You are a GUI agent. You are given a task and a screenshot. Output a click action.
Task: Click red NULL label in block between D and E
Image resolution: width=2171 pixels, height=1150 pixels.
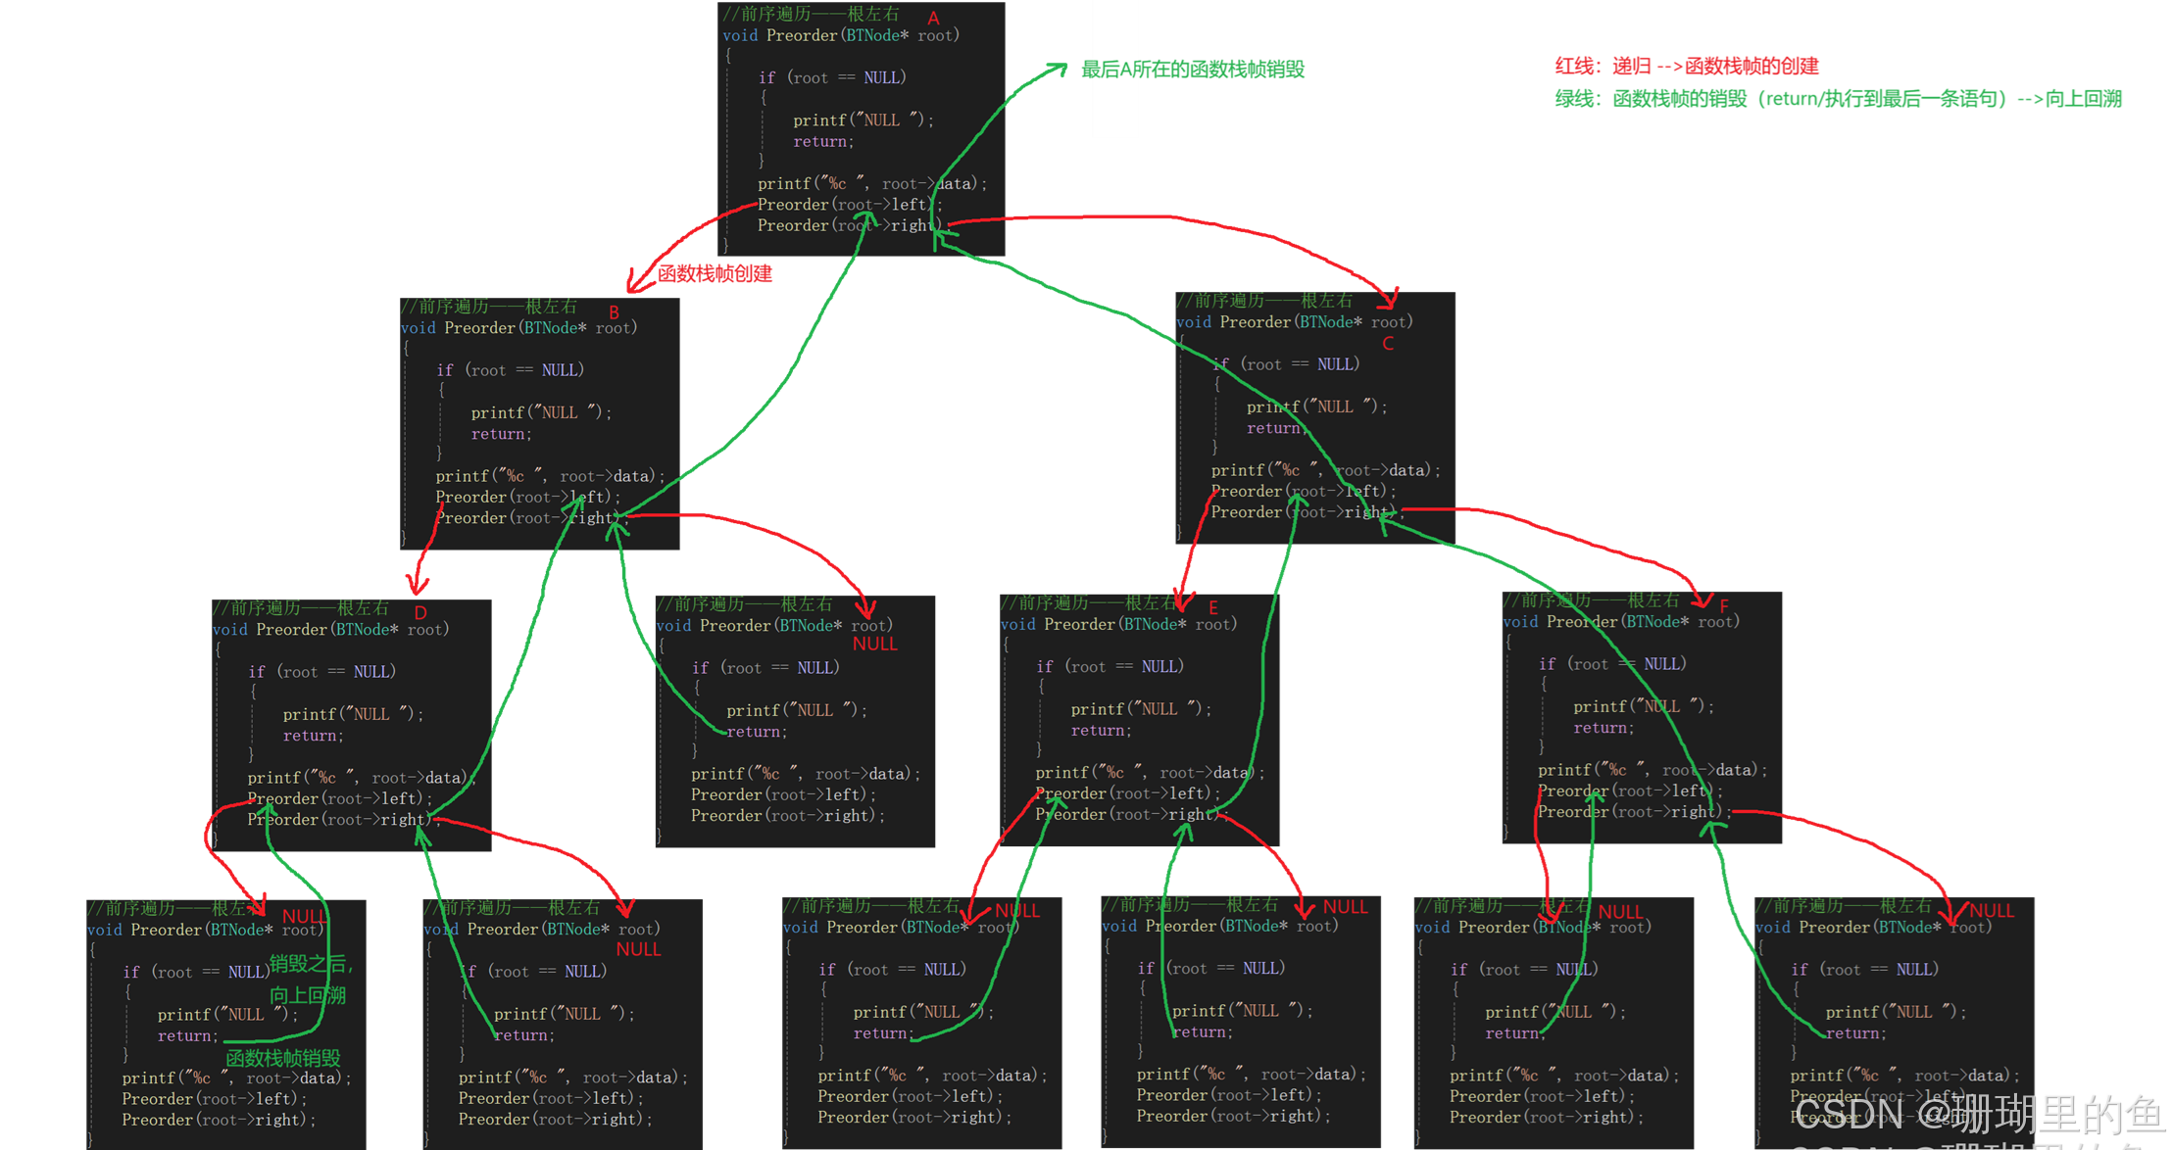(x=874, y=645)
